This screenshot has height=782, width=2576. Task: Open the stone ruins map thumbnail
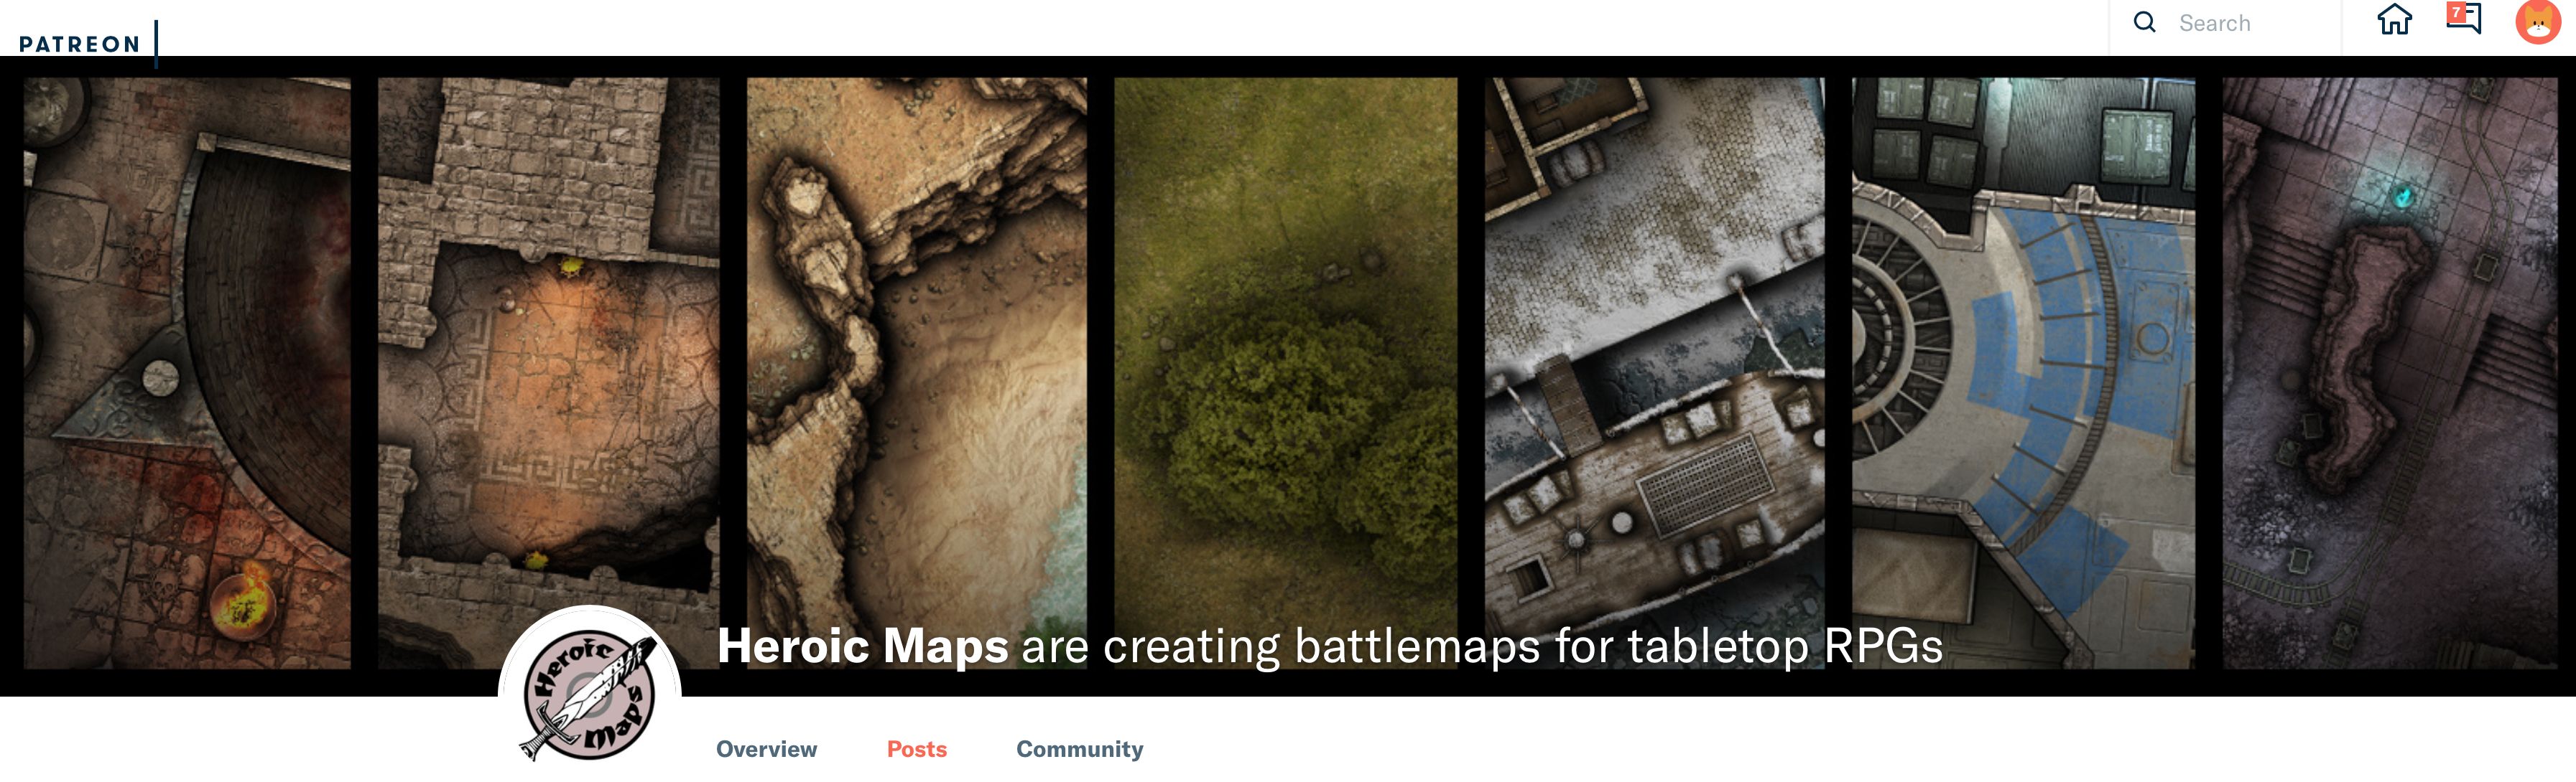pos(548,372)
